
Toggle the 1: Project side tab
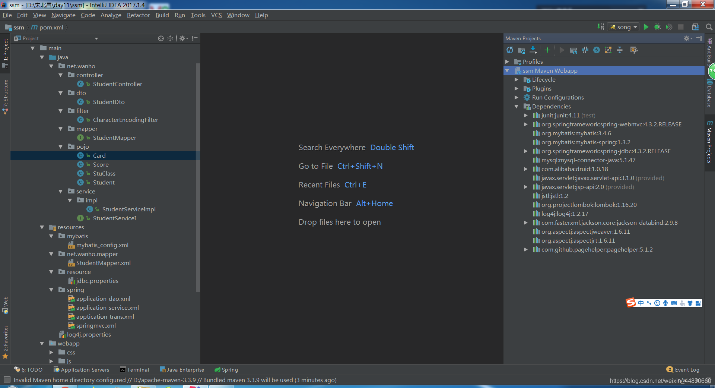click(x=5, y=53)
